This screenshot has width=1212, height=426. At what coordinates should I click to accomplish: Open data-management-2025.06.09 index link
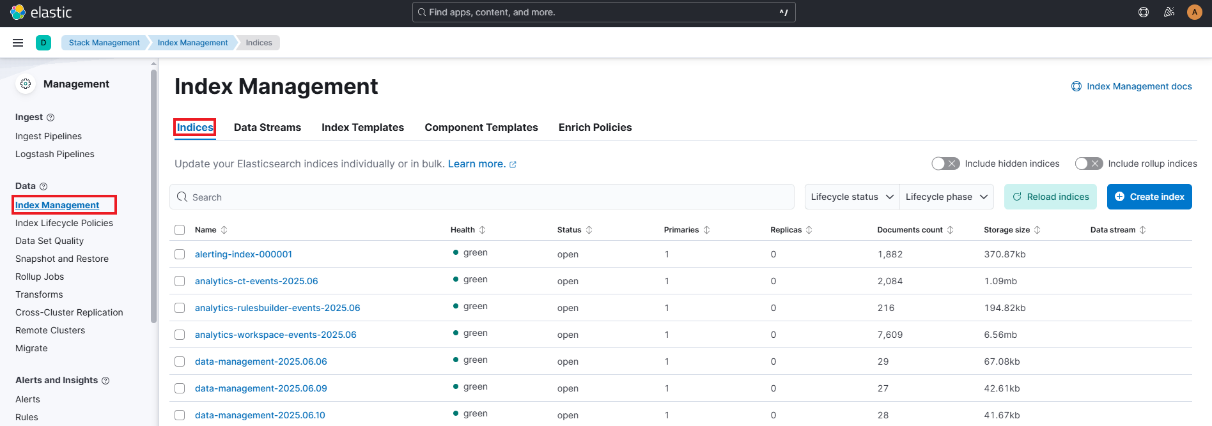pos(261,388)
